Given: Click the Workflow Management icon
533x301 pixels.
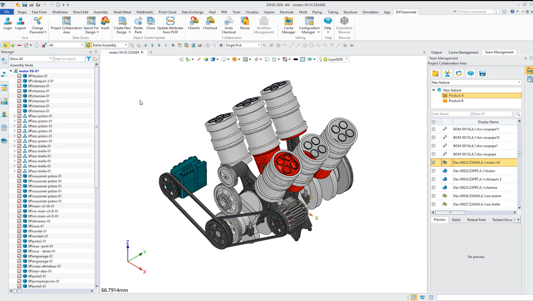Looking at the screenshot, I should point(264,25).
